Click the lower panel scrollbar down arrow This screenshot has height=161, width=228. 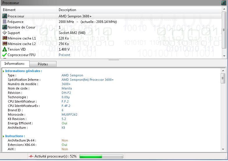point(223,149)
